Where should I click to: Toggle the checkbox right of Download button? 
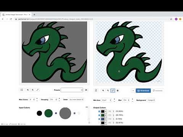point(154,91)
